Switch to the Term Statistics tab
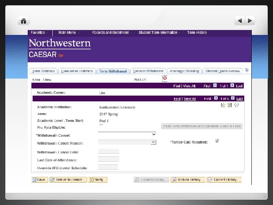The height and width of the screenshot is (205, 273). [x=43, y=71]
